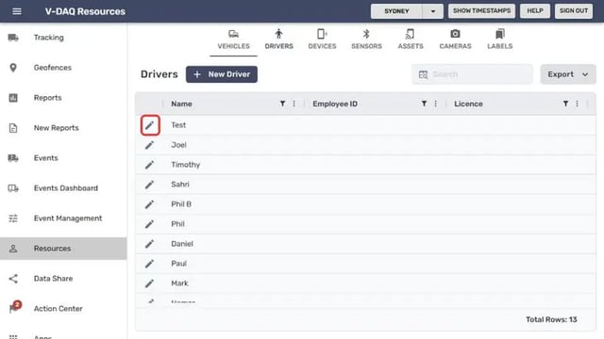Click the Sydney location button
The image size is (604, 339).
396,11
